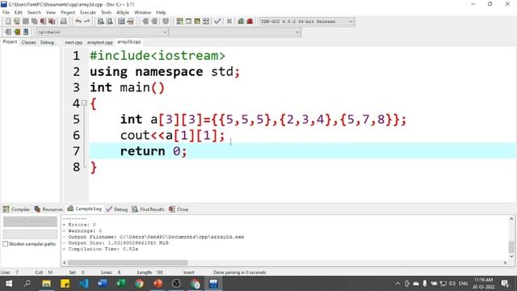Viewport: 517px width, 291px height.
Task: Stop execution with the X icon
Action: (x=229, y=22)
